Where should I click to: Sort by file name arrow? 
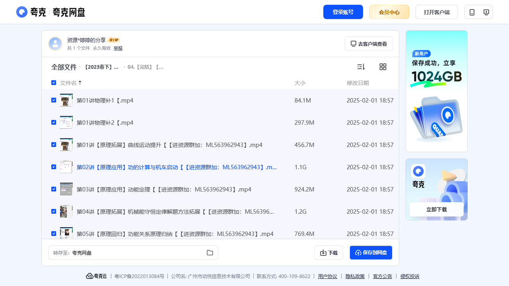pyautogui.click(x=80, y=83)
